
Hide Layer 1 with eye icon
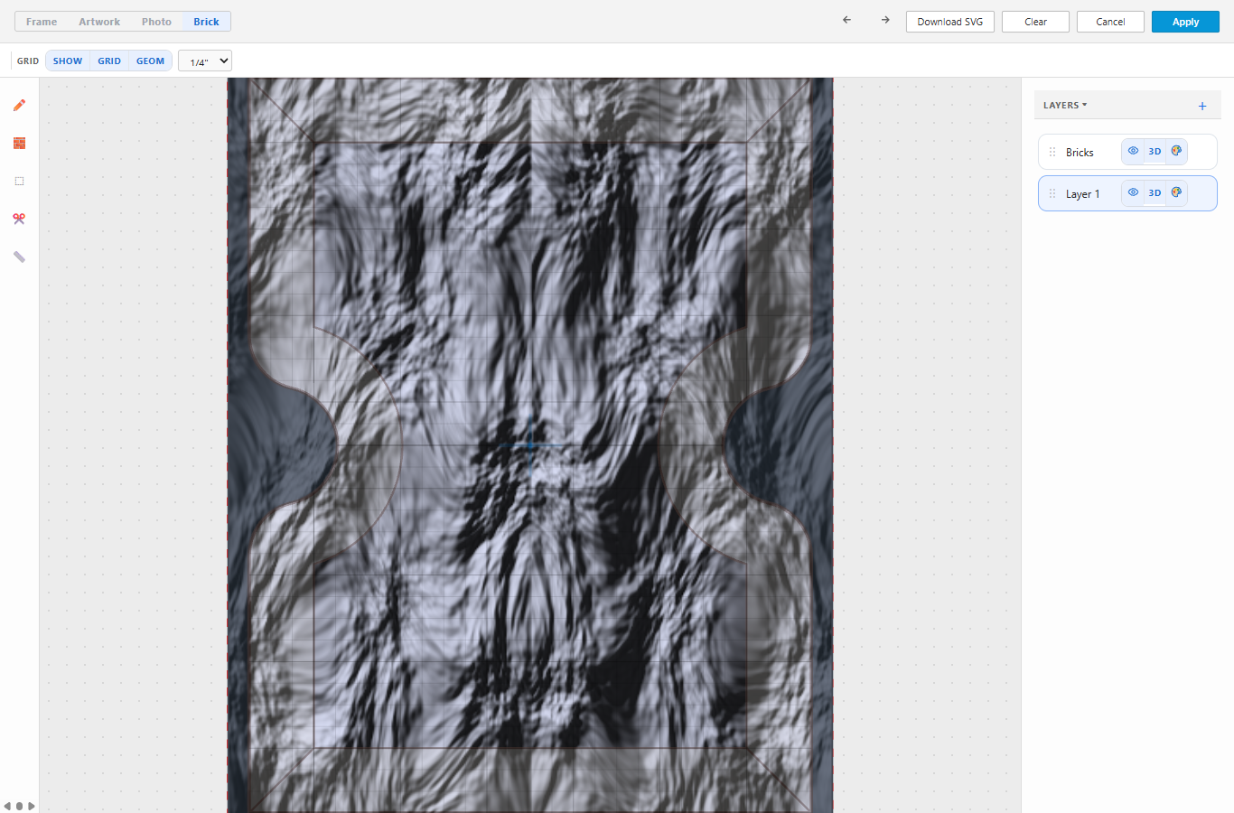pos(1133,192)
